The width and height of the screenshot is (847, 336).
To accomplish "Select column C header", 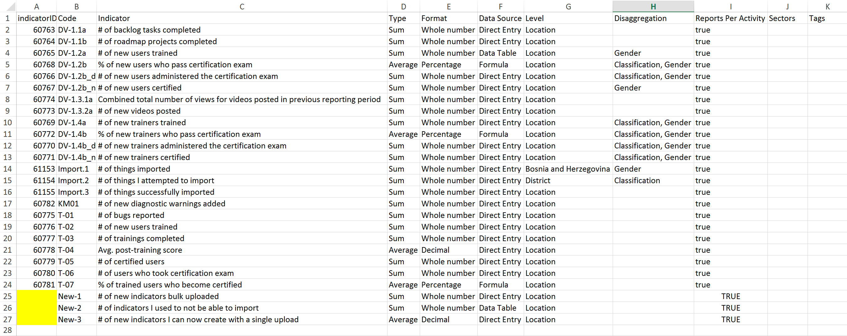I will (x=242, y=7).
